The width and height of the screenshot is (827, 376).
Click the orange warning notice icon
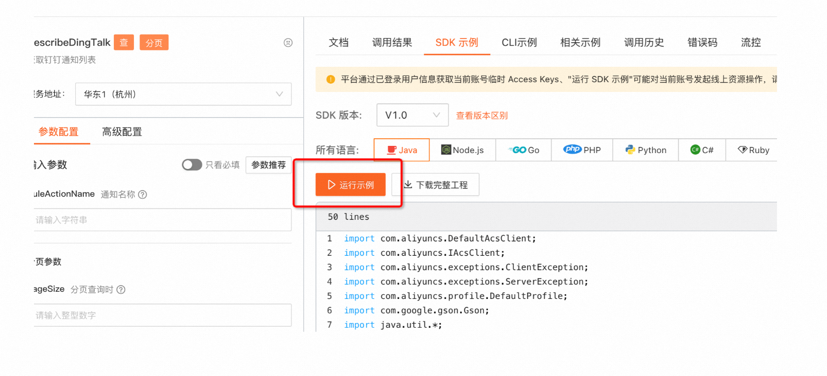click(331, 80)
